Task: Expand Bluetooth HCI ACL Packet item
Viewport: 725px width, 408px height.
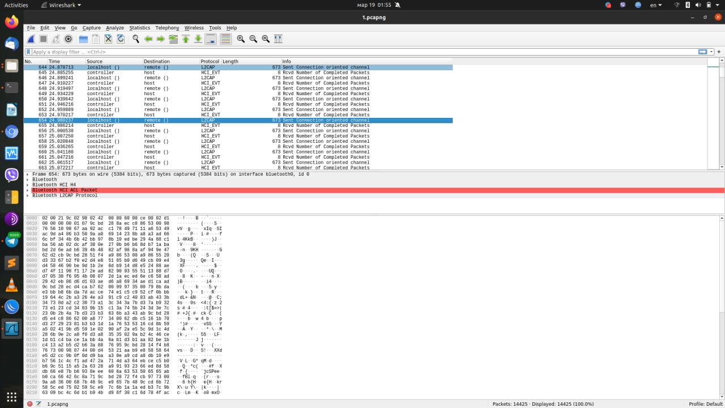Action: click(28, 190)
